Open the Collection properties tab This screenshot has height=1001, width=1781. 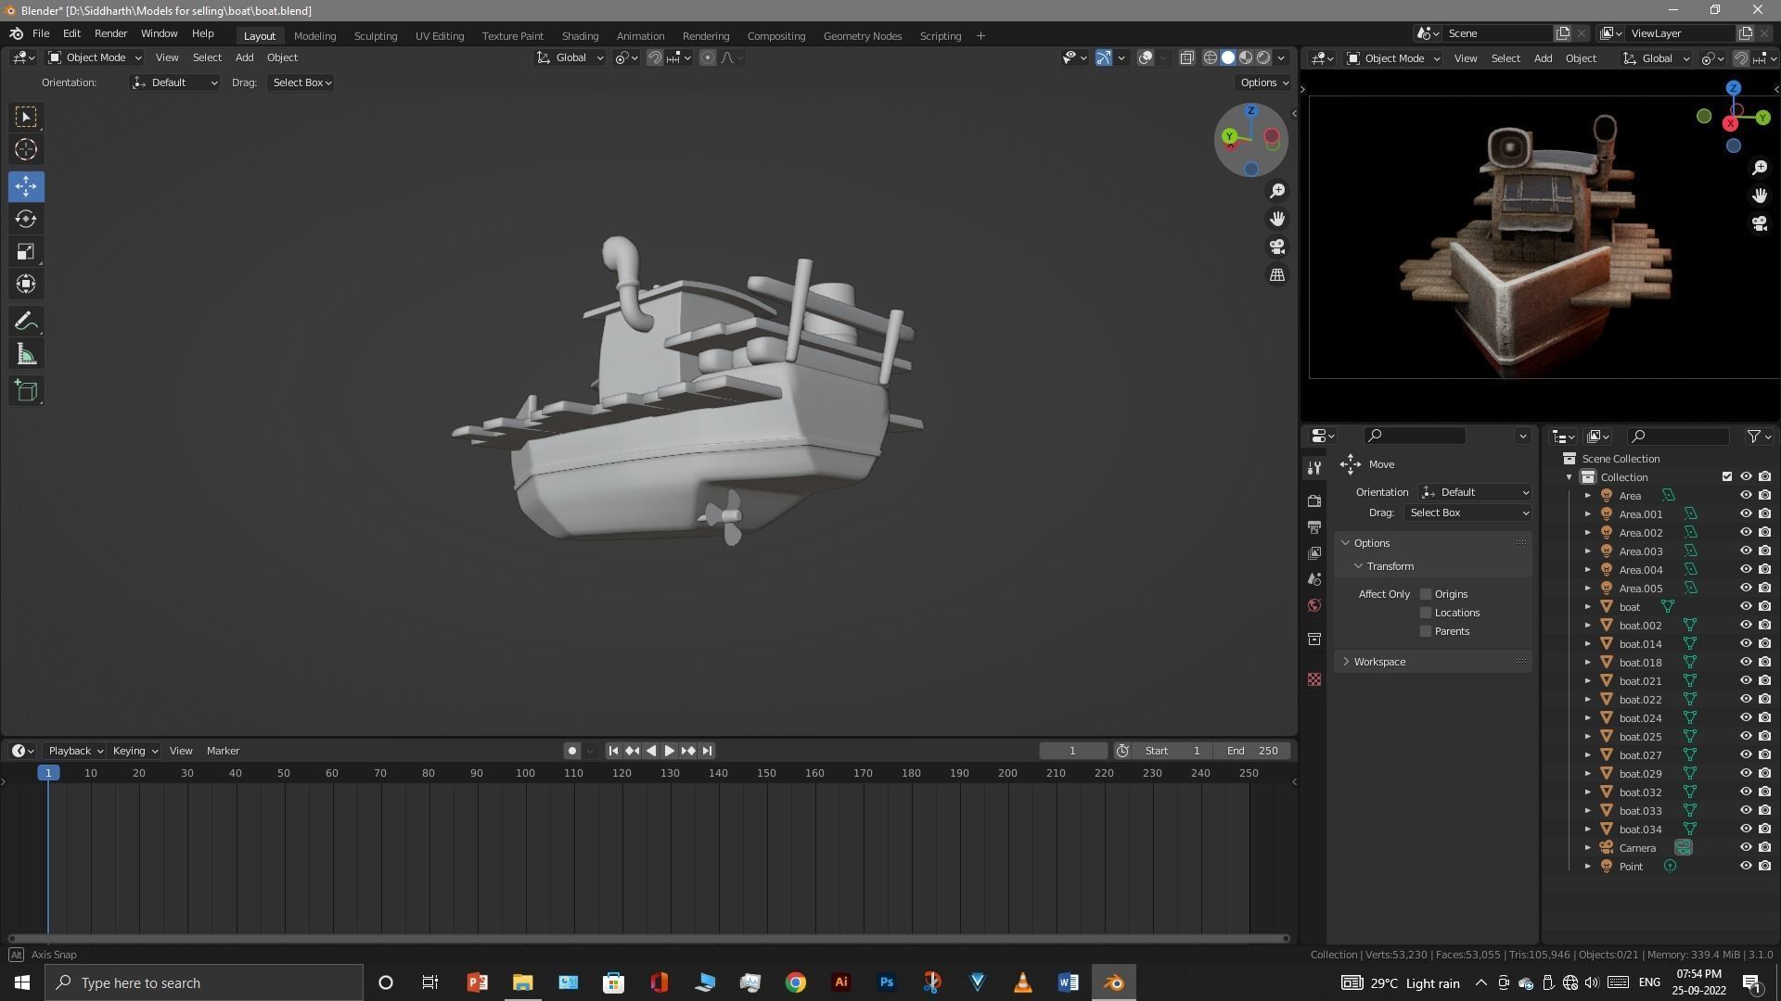click(x=1313, y=639)
